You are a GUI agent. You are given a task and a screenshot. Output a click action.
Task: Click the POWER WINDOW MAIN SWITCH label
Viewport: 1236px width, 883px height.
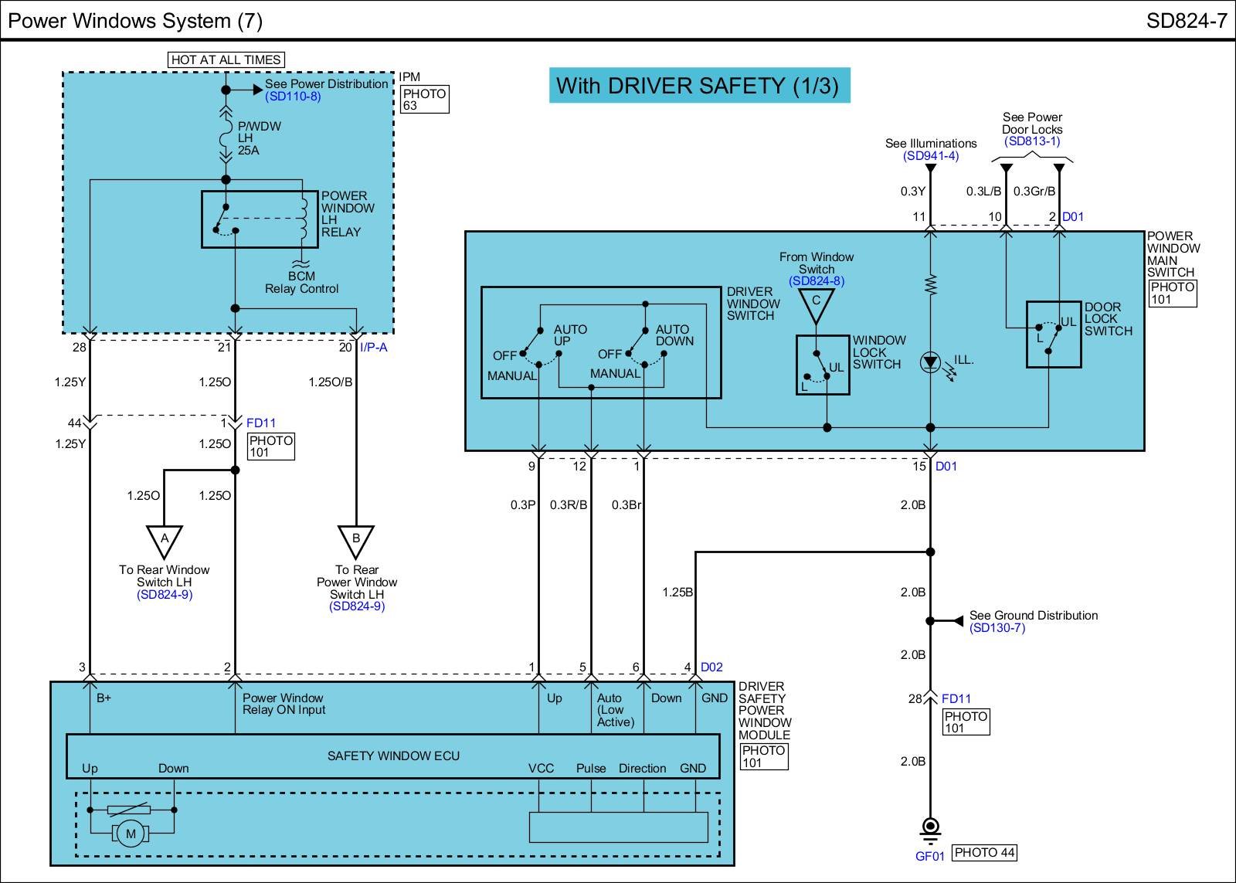[x=1173, y=254]
